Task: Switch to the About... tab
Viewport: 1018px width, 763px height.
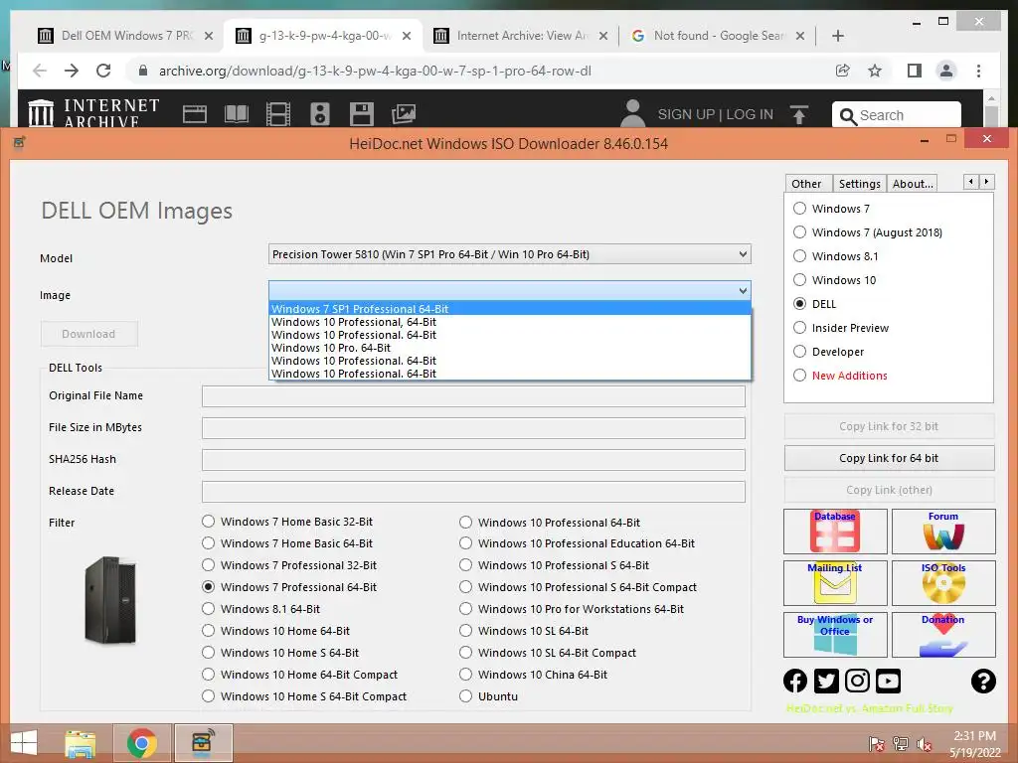Action: point(913,184)
